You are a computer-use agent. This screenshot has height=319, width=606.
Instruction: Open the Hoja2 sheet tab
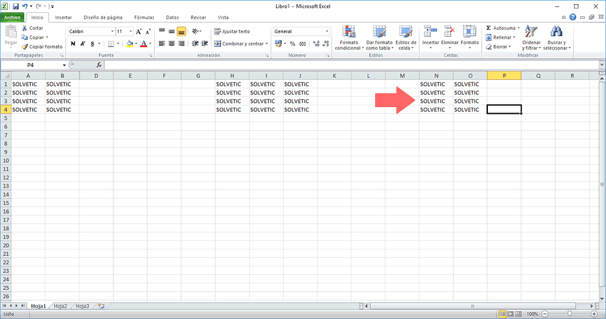coord(60,306)
